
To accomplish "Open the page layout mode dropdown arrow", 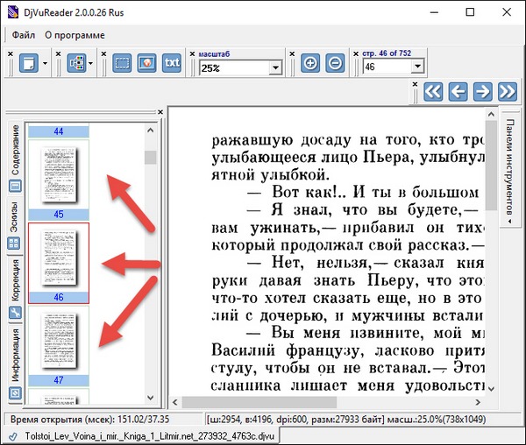I will point(45,63).
